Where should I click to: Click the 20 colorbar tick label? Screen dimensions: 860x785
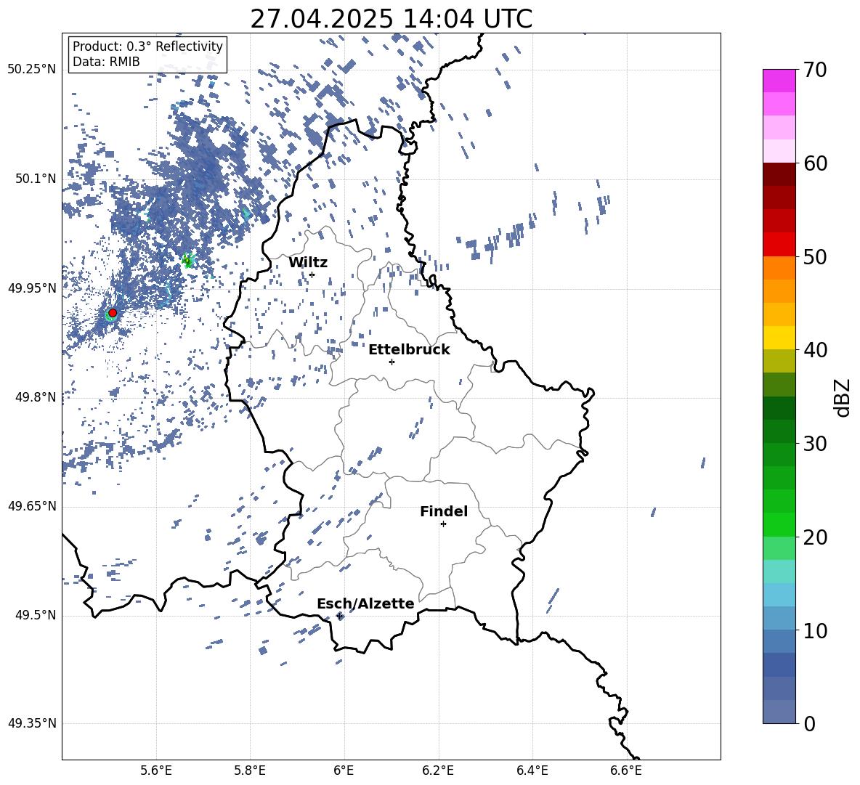[815, 537]
